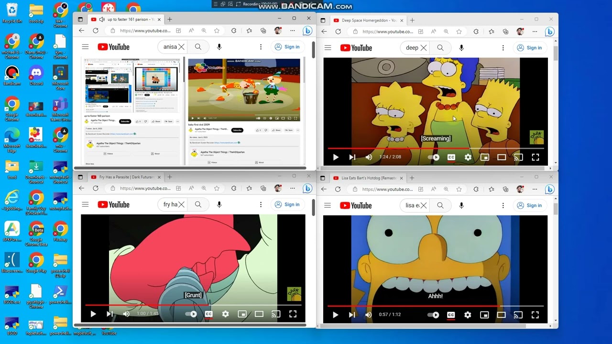Select the Deep Space Homergeddon tab
Viewport: 612px width, 344px height.
[368, 21]
